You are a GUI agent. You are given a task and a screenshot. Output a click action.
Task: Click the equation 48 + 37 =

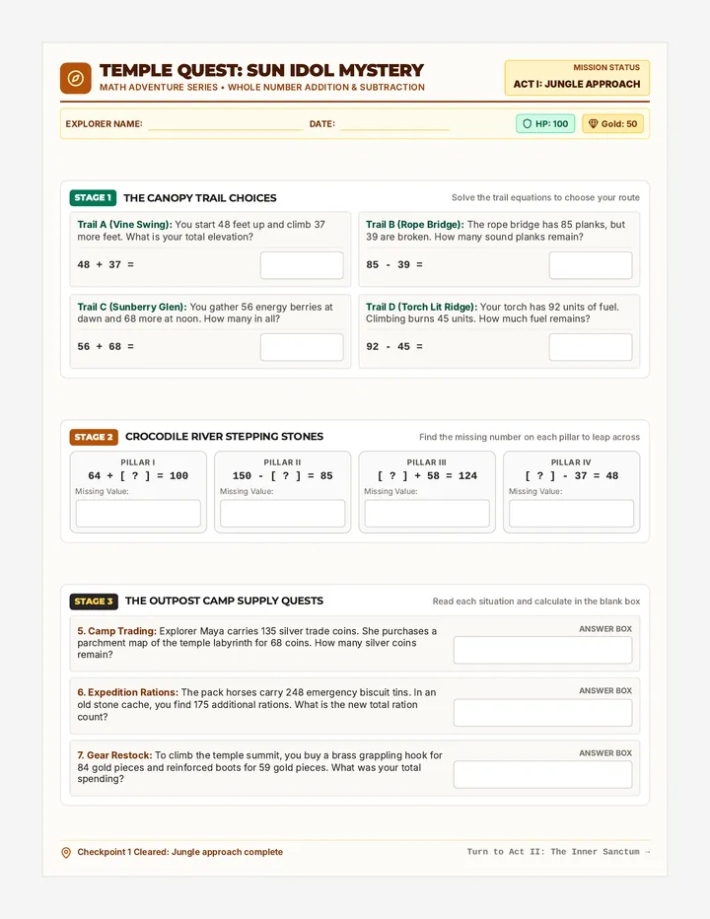click(x=106, y=265)
